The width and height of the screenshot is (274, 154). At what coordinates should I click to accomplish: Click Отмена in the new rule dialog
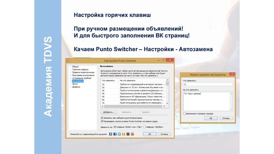pos(226,118)
